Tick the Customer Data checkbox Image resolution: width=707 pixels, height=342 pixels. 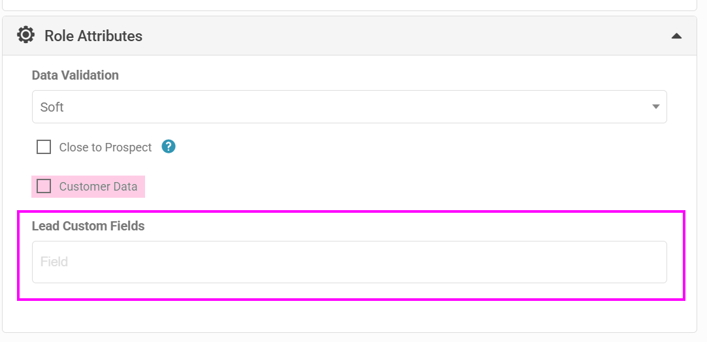[44, 186]
